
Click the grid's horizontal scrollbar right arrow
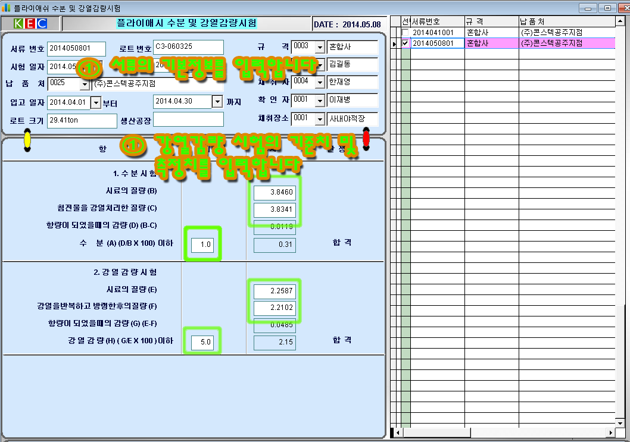[610, 432]
